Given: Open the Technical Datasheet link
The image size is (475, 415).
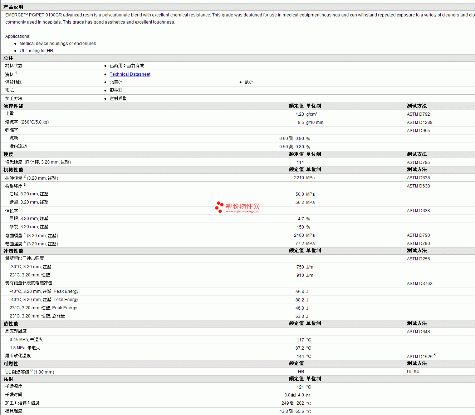Looking at the screenshot, I should pos(130,74).
